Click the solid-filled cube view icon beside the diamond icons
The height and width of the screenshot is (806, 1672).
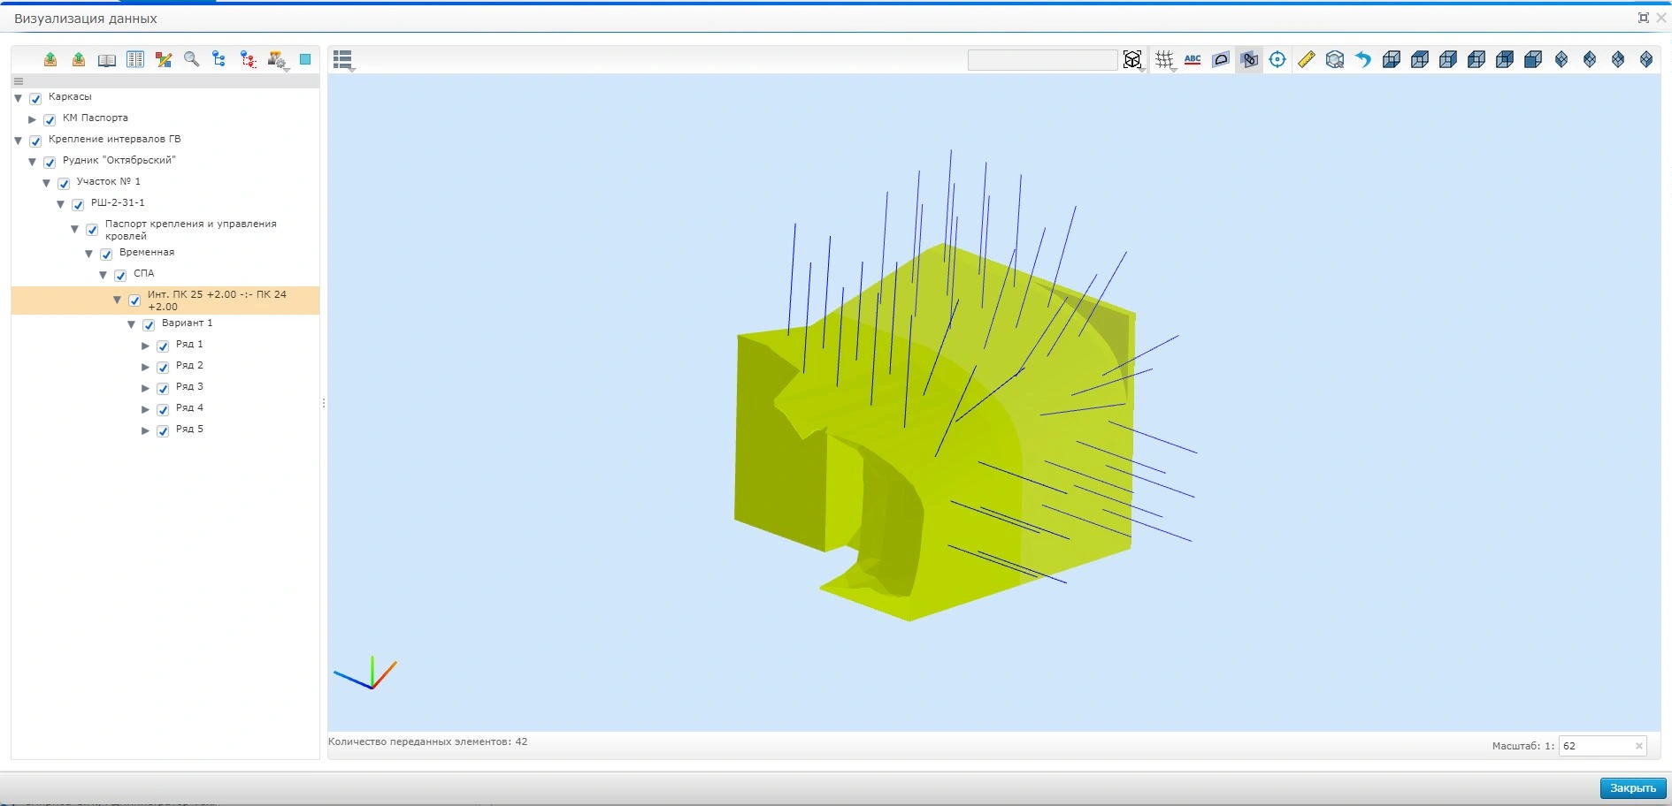(1533, 59)
